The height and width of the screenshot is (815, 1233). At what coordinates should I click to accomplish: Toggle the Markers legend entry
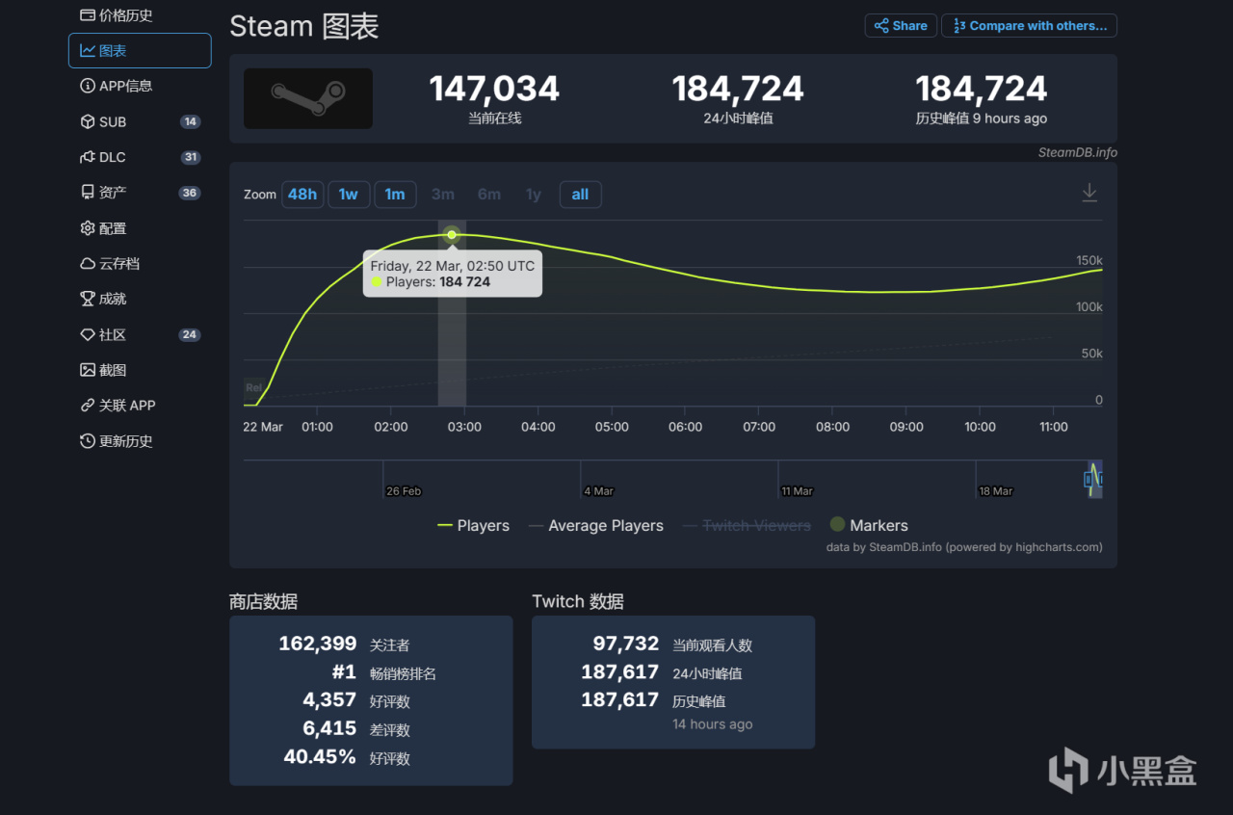point(869,525)
